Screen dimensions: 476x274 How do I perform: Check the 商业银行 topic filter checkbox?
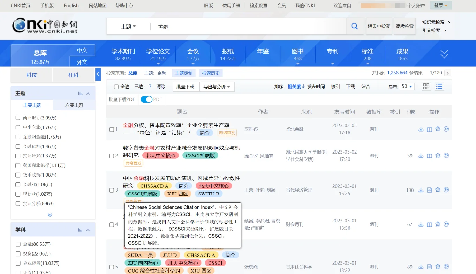(x=17, y=118)
